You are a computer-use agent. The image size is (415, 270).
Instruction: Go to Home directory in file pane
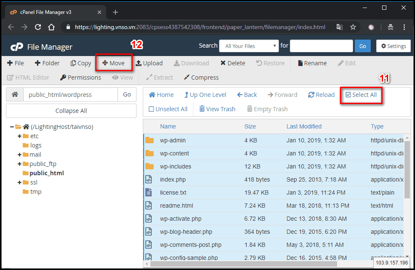pos(161,95)
